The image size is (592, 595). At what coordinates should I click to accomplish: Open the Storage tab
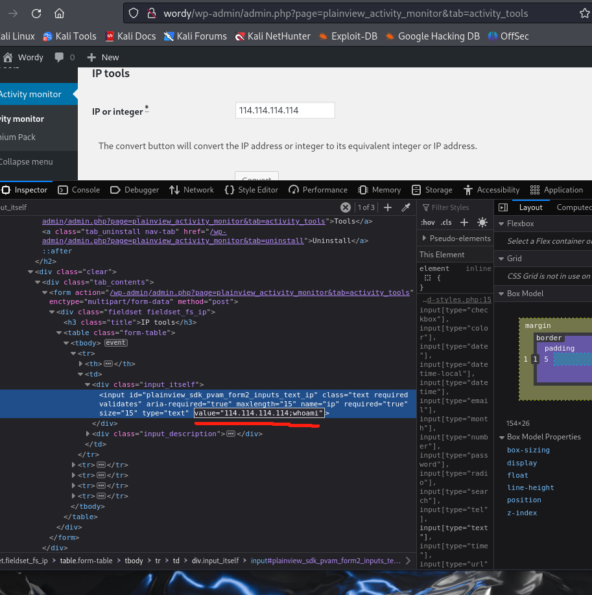(x=432, y=190)
